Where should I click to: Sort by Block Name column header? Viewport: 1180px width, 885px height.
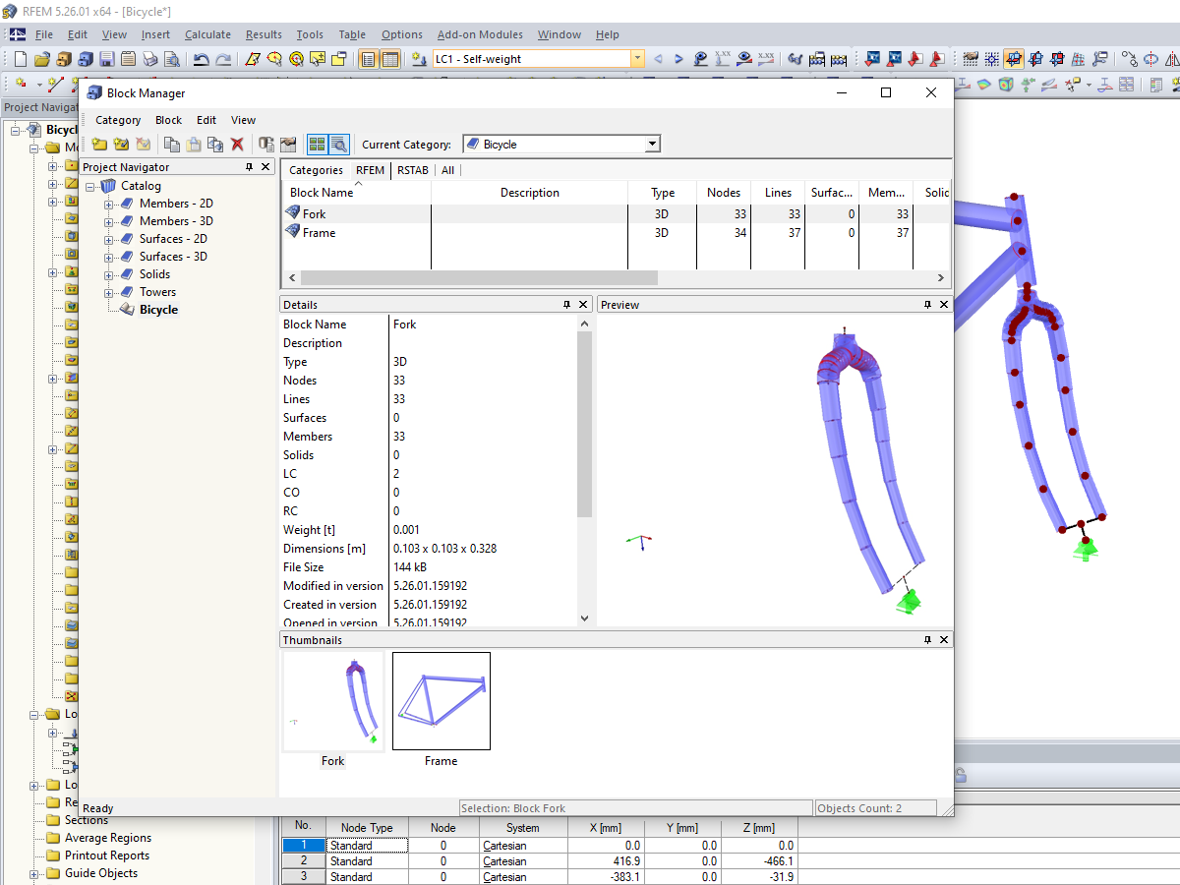point(356,193)
